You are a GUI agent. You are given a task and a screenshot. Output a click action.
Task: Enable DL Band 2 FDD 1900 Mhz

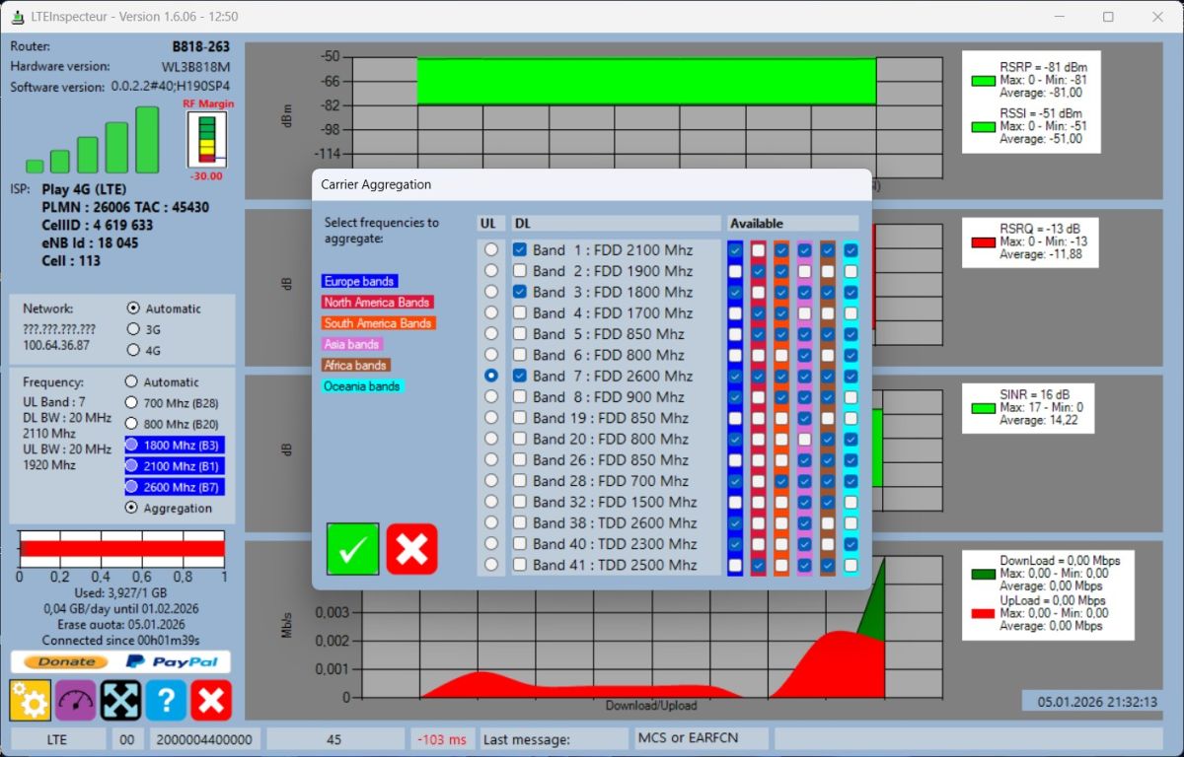pyautogui.click(x=520, y=271)
